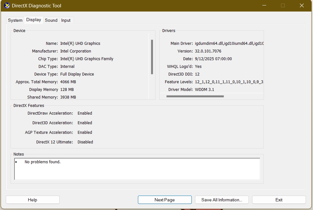Open the Sound tab

tap(51, 20)
